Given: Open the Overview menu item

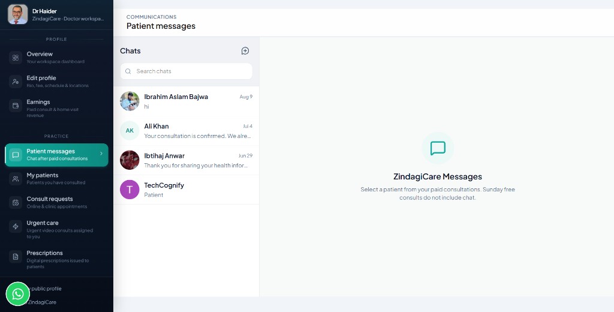Looking at the screenshot, I should point(56,58).
